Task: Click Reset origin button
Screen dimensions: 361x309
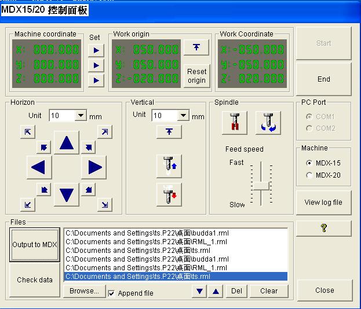Action: [x=197, y=76]
